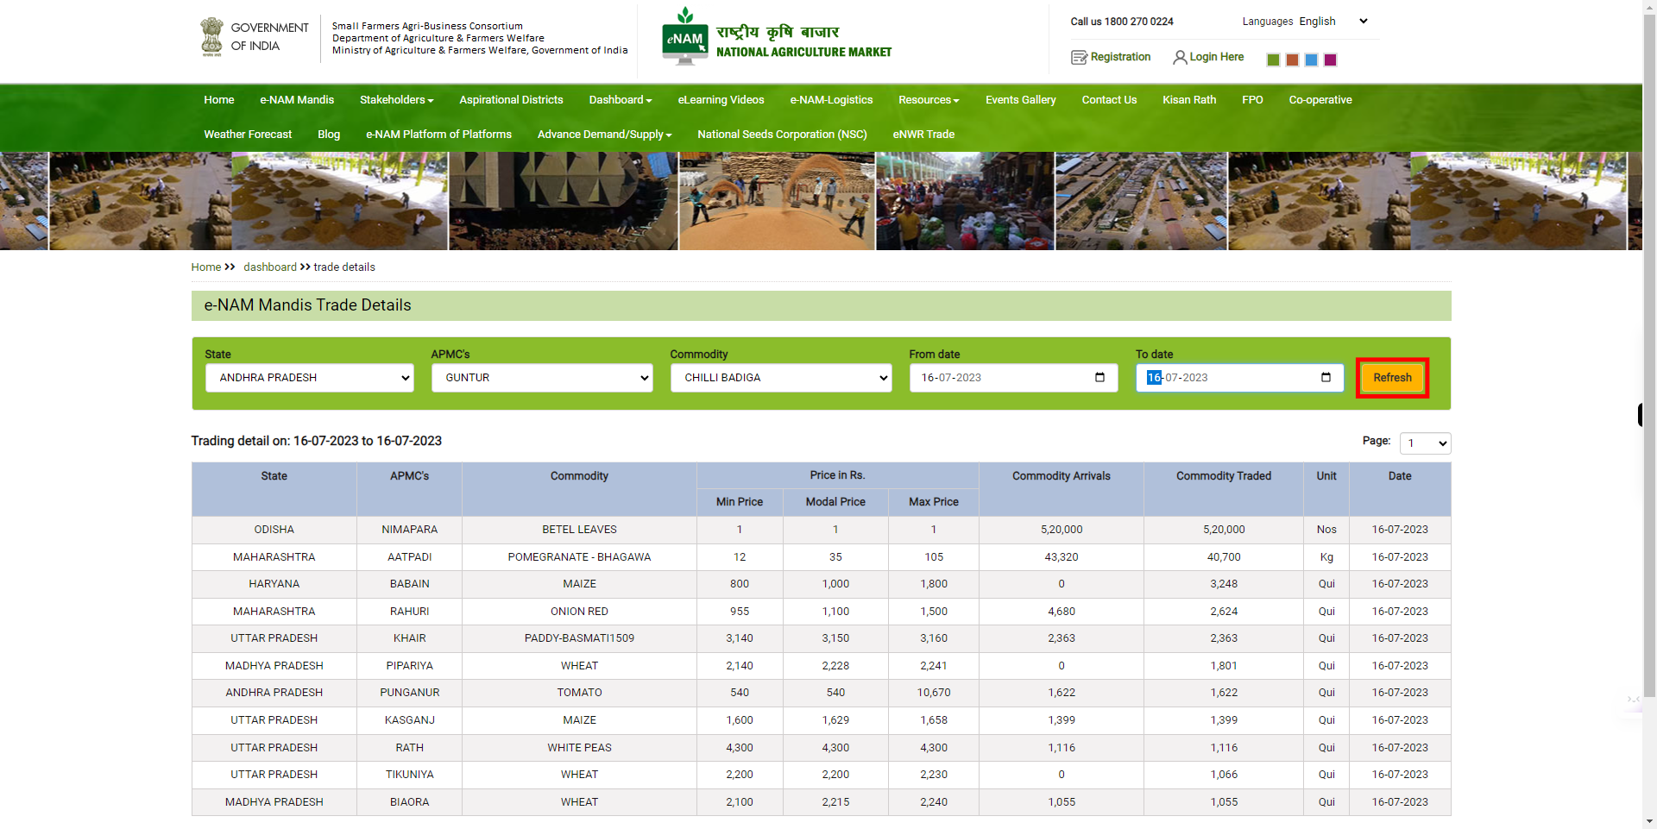The width and height of the screenshot is (1657, 829).
Task: Click dashboard breadcrumb link
Action: [270, 267]
